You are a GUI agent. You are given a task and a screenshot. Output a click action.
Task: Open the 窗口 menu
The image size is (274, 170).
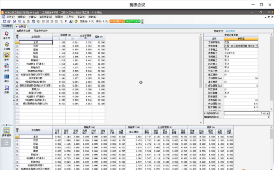tap(81, 17)
